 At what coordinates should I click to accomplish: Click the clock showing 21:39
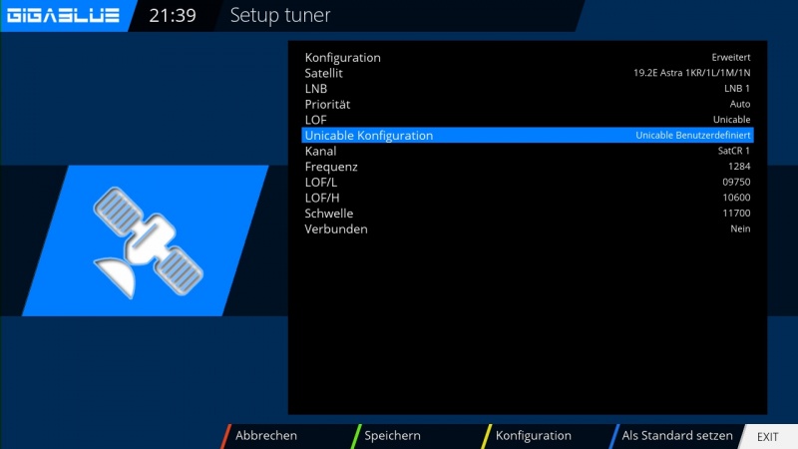coord(173,16)
